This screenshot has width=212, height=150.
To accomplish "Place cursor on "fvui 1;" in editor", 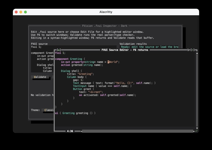I will click(x=60, y=53).
